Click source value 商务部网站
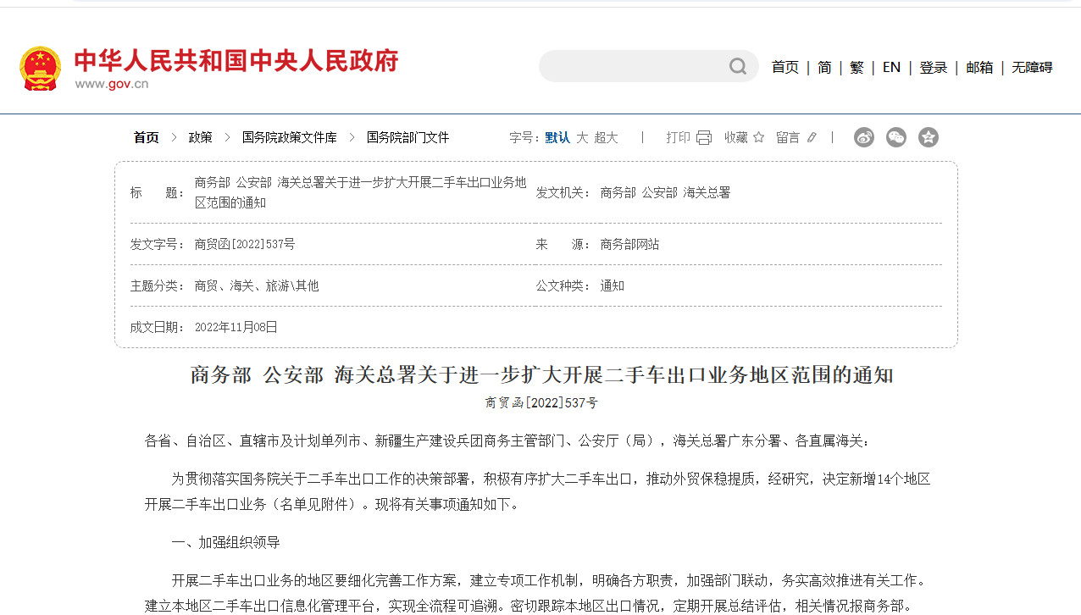Image resolution: width=1081 pixels, height=615 pixels. click(629, 244)
